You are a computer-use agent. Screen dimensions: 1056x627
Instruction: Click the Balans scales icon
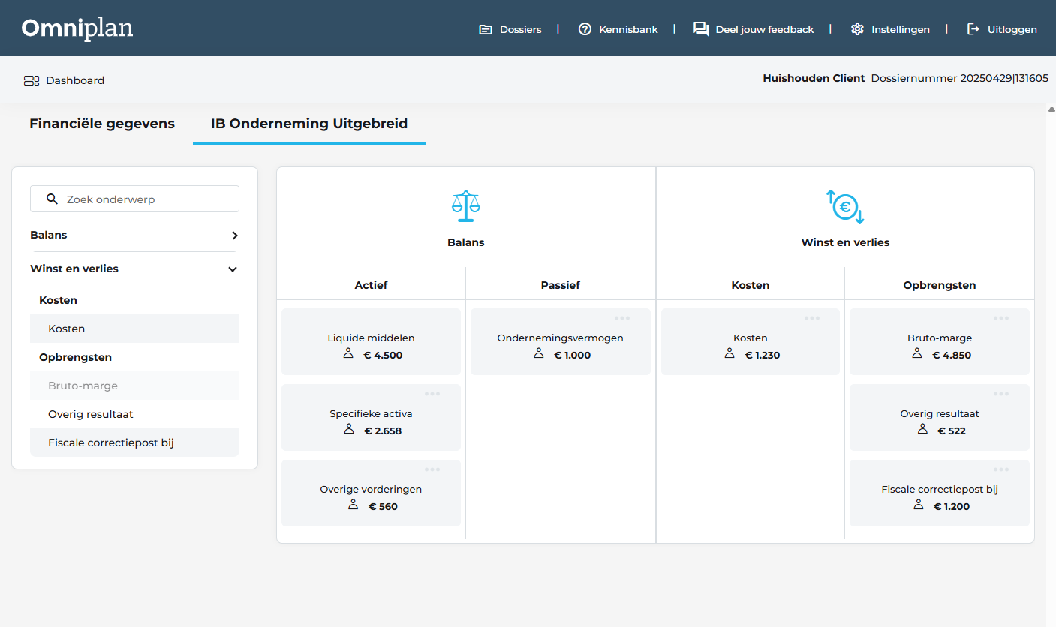point(465,206)
